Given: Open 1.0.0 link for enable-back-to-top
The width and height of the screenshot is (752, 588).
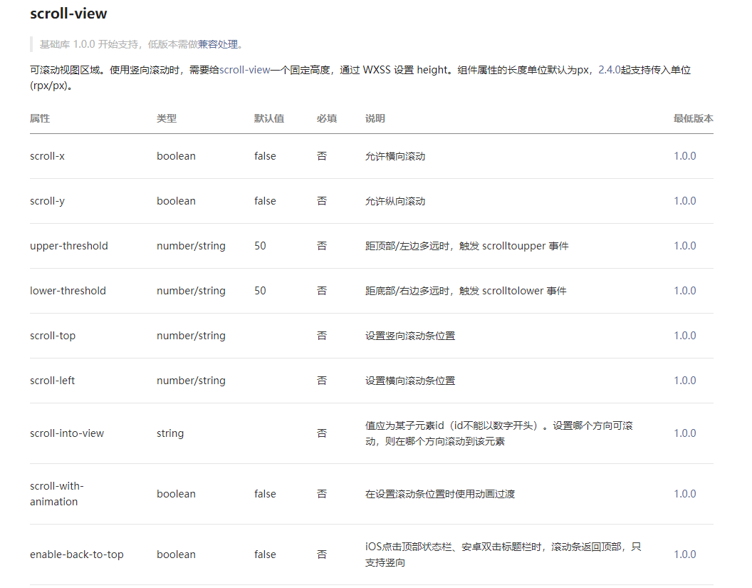Looking at the screenshot, I should (x=684, y=554).
